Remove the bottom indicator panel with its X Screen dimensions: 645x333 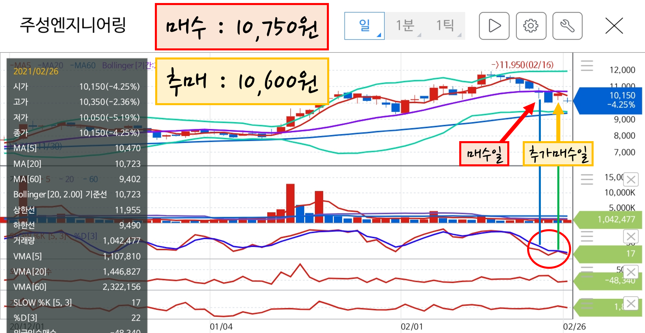coord(631,303)
